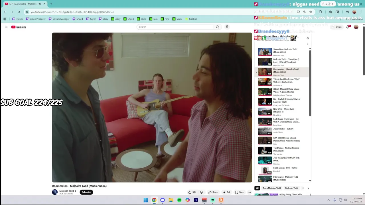365x205 pixels.
Task: Go to YouTube Premium home logo
Action: coord(19,27)
